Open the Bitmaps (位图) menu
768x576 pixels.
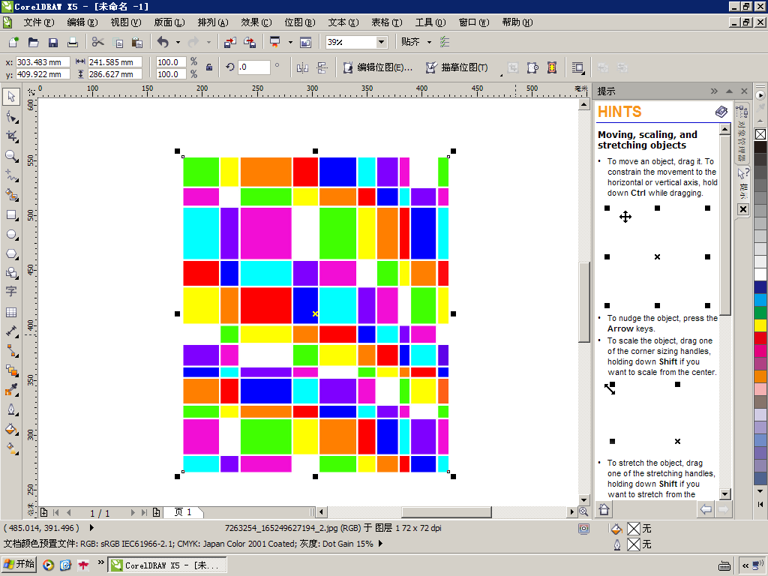pyautogui.click(x=300, y=22)
